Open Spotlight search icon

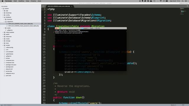pos(183,1)
